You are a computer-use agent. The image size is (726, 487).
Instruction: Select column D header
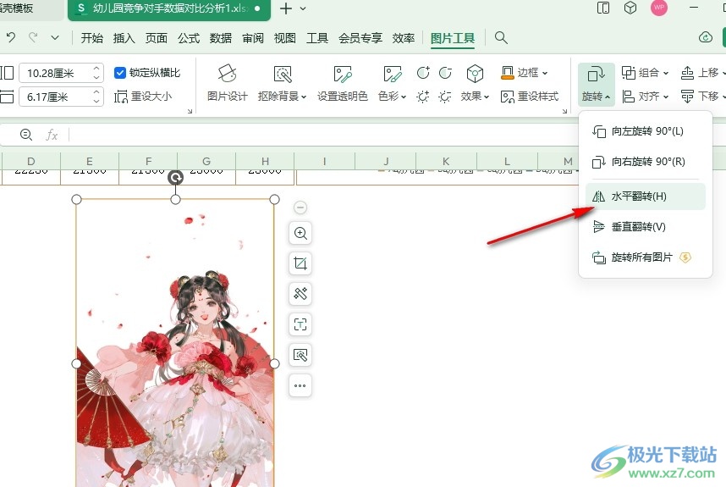pyautogui.click(x=31, y=161)
